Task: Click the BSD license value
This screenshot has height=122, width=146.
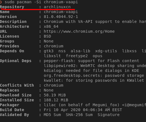Action: 47,36
